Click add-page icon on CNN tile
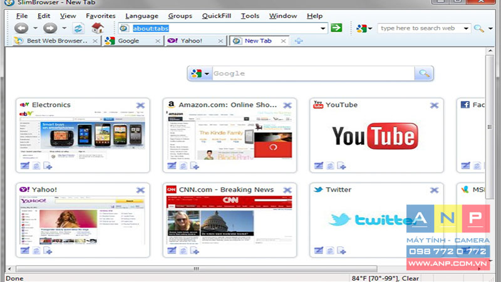Viewport: 501px width, 282px height. 195,250
